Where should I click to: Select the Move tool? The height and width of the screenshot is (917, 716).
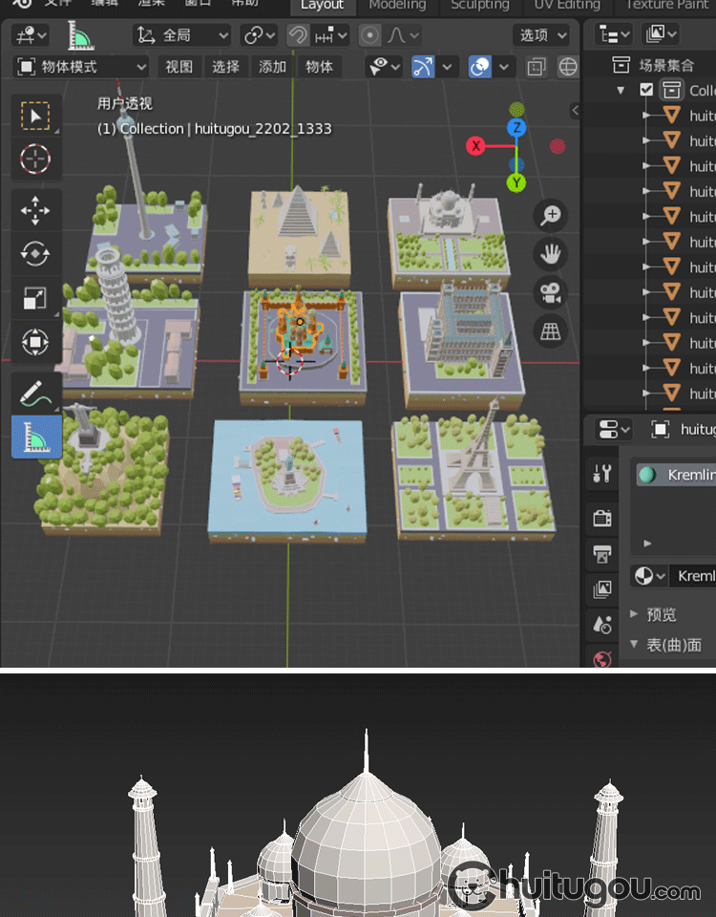[x=35, y=210]
